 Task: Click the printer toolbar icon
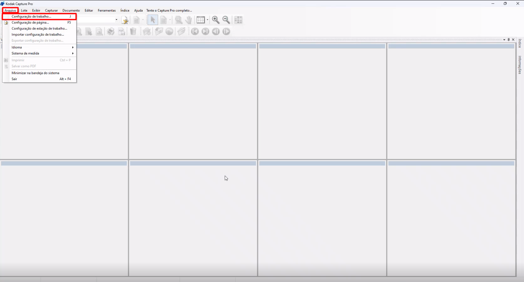pos(110,31)
